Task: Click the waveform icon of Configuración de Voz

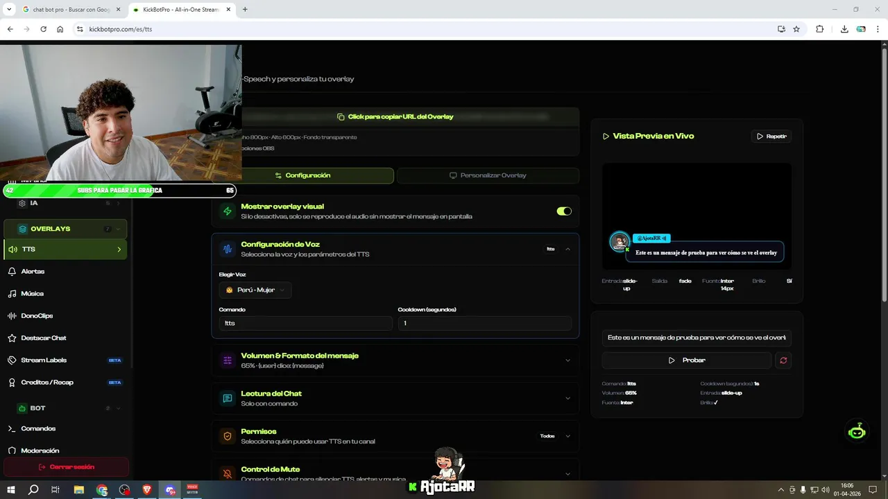Action: [228, 249]
